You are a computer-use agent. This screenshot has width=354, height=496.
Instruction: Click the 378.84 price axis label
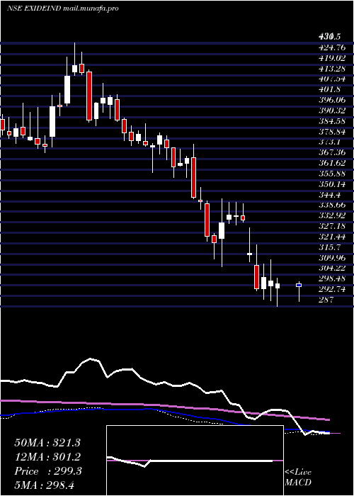(331, 132)
